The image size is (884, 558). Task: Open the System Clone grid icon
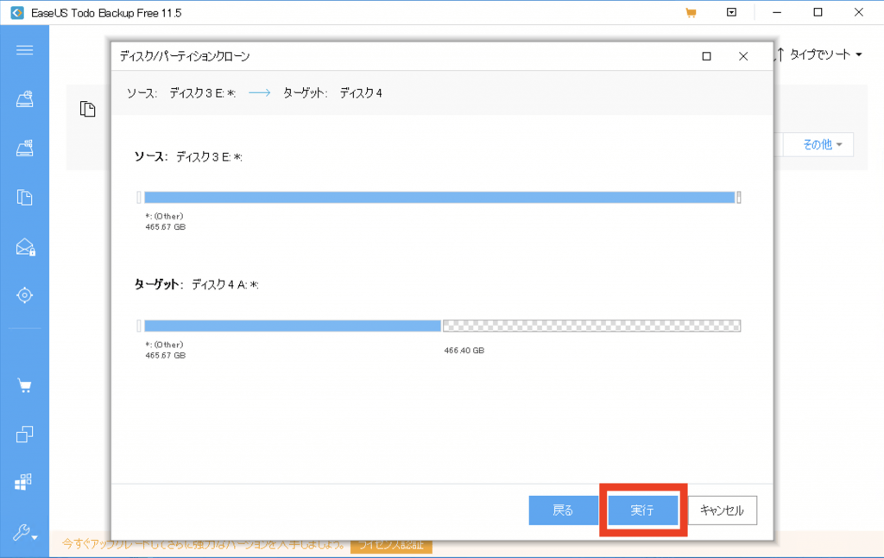click(24, 481)
